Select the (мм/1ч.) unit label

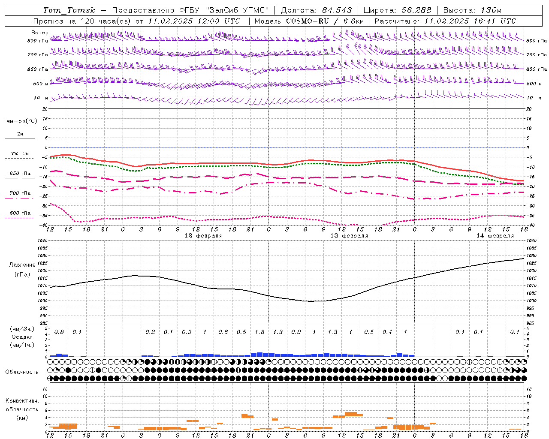[22, 345]
